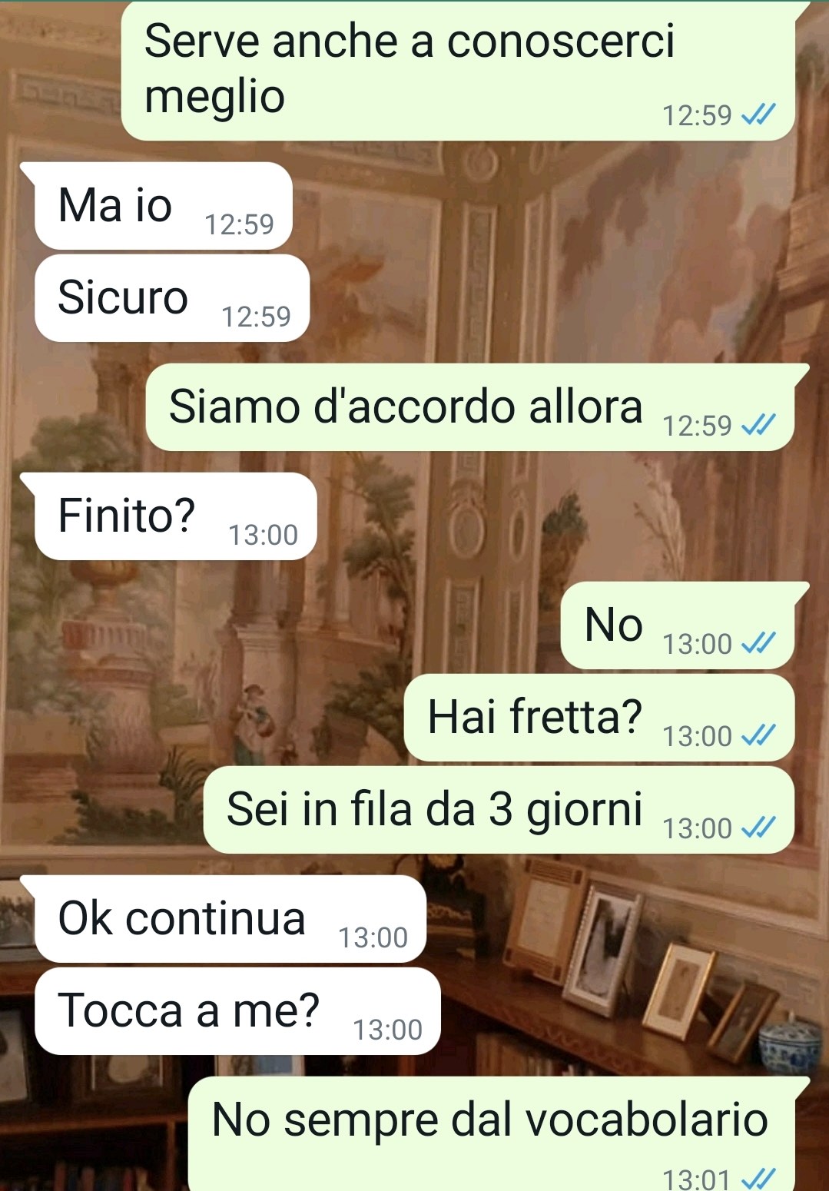Click the blue ticks on "No sempre dal vocabolario"

click(758, 1178)
